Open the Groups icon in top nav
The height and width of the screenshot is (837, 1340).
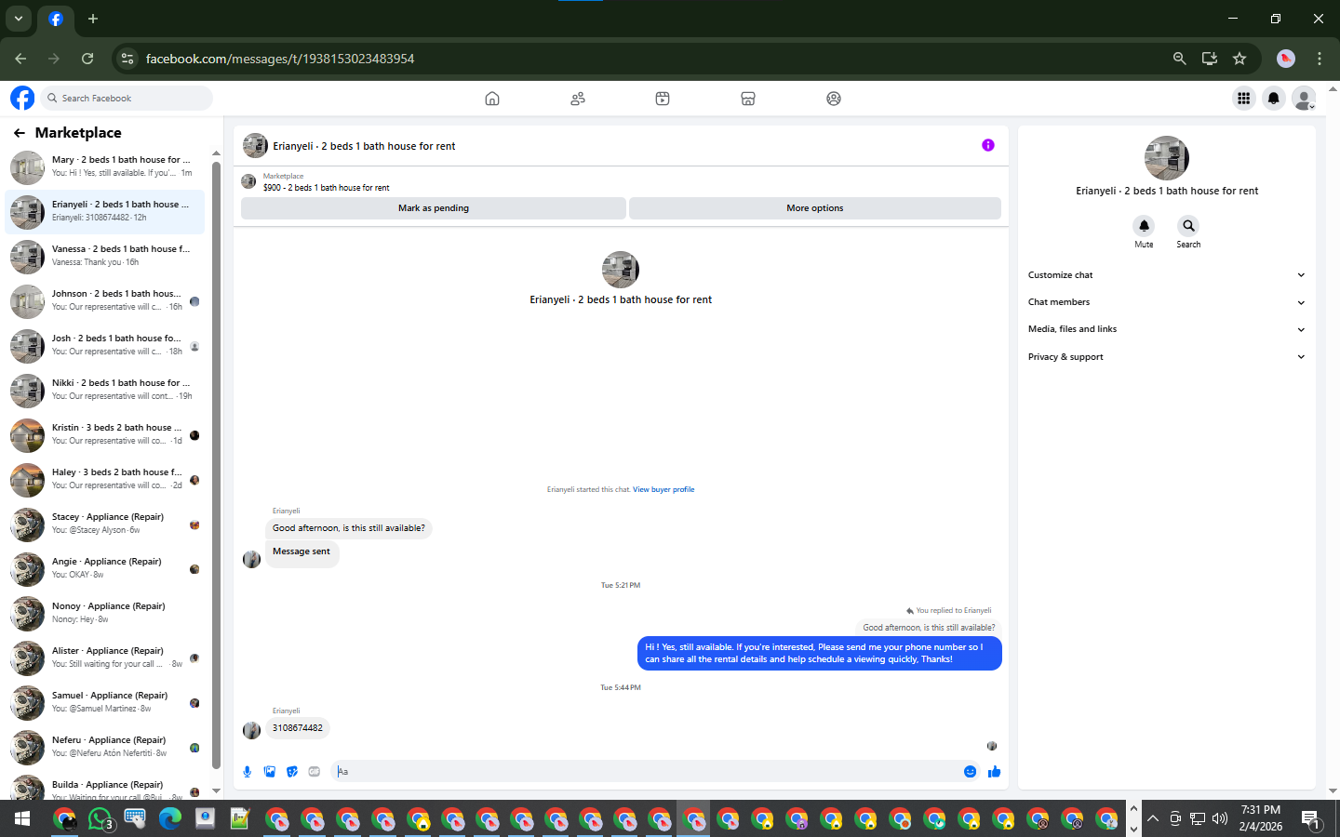pos(834,99)
